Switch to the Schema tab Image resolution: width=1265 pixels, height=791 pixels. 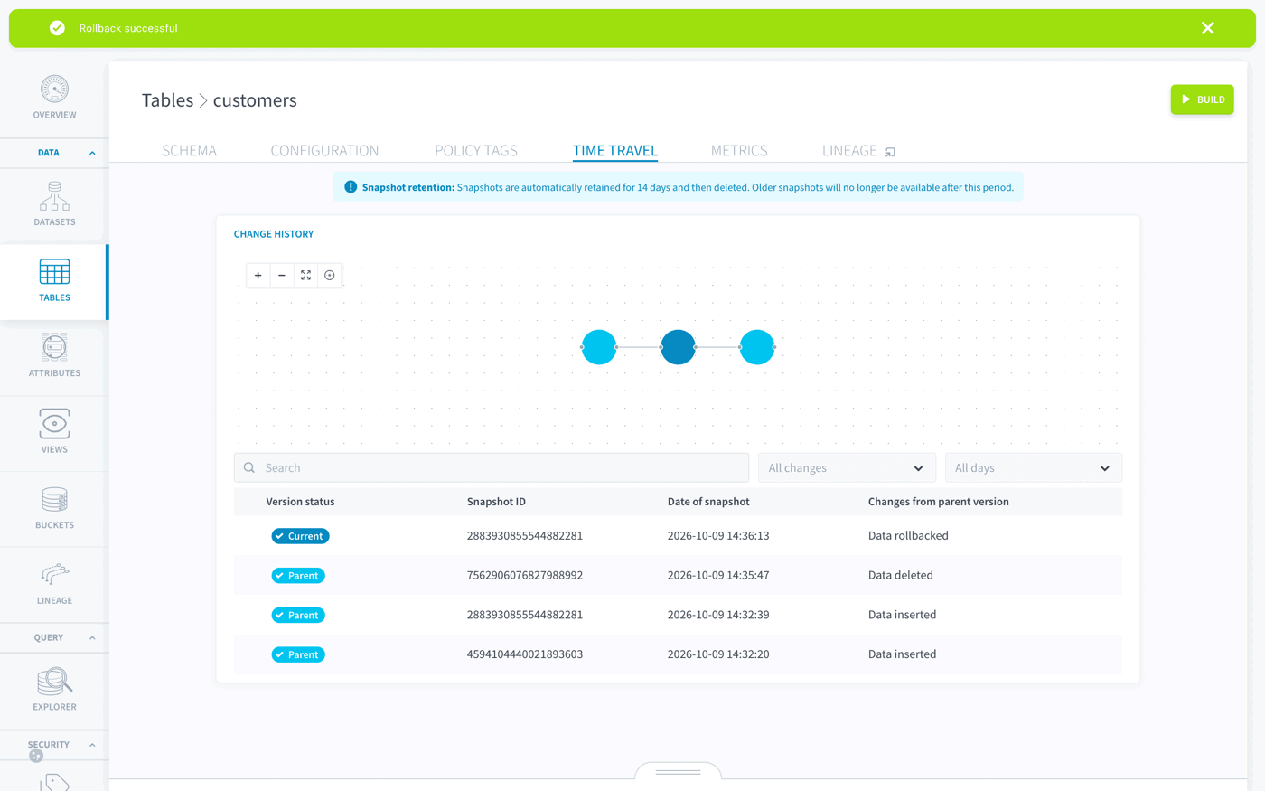[x=189, y=151]
